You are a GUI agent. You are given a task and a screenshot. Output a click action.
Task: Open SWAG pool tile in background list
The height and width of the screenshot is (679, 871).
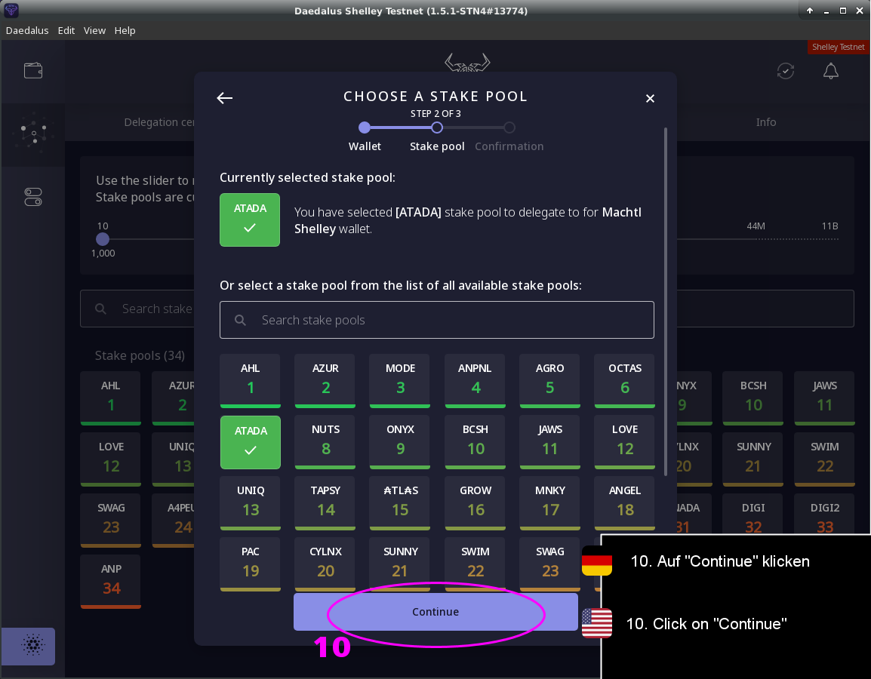[x=110, y=521]
